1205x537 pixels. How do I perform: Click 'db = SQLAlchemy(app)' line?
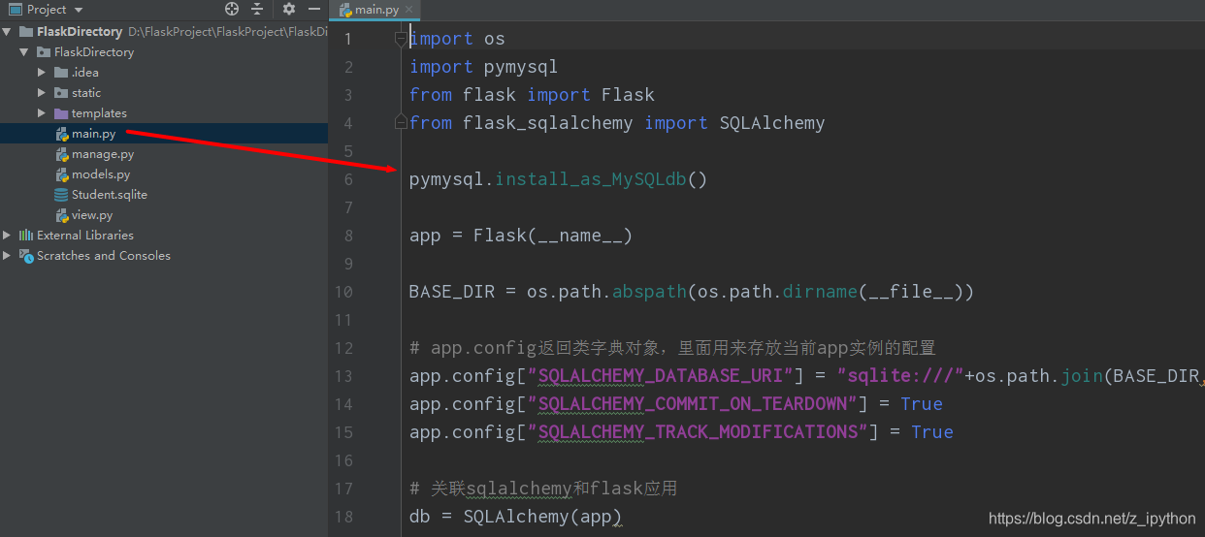tap(515, 517)
